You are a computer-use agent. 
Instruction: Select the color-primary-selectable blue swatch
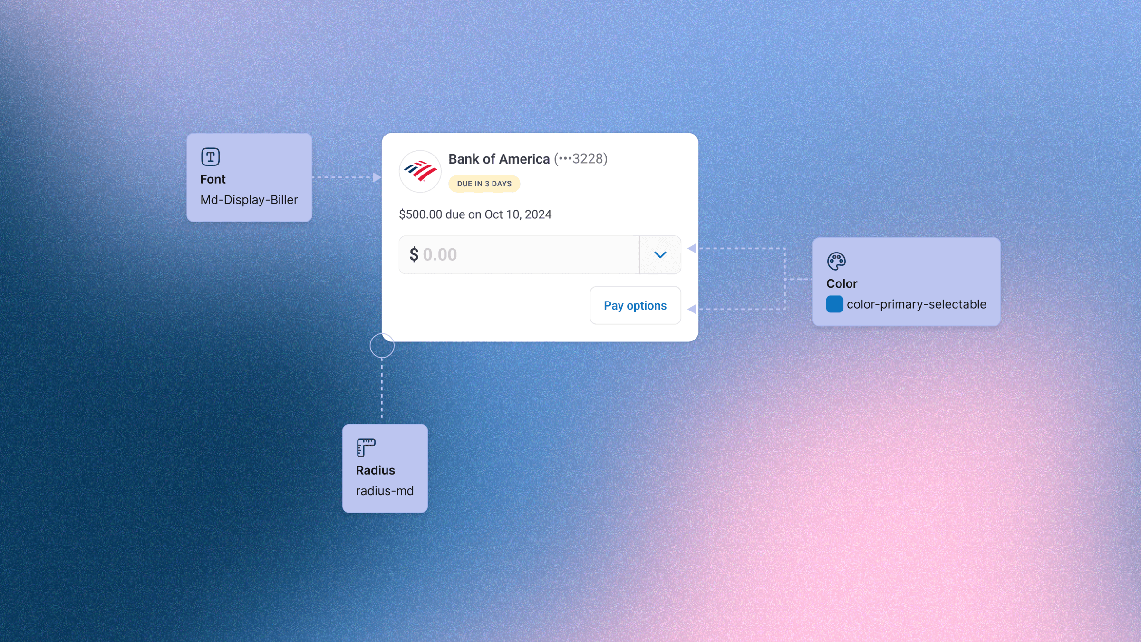(x=834, y=304)
